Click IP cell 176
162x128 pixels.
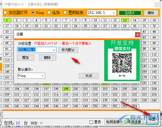click(154, 77)
